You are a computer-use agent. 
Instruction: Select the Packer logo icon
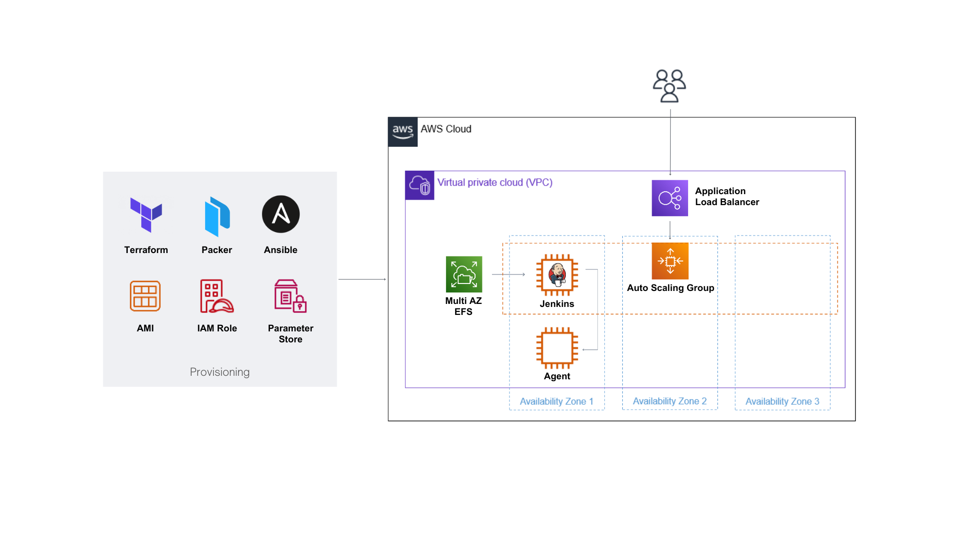(x=217, y=216)
